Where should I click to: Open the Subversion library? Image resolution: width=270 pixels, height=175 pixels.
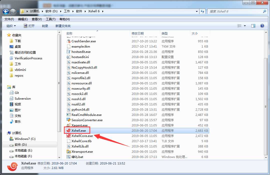(x=23, y=99)
